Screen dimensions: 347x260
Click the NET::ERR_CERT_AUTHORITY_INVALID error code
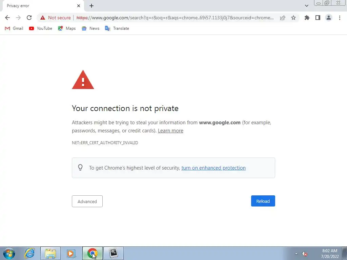(x=105, y=143)
